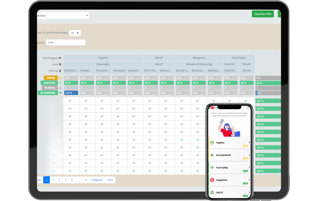
Task: Expand the Hygiëne row chevron on phone
Action: (x=249, y=142)
